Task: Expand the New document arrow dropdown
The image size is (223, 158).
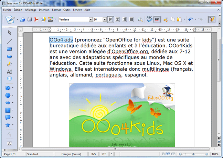Action: tap(18, 19)
